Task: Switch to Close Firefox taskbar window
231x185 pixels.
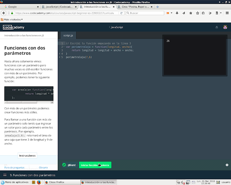Action: [62, 182]
